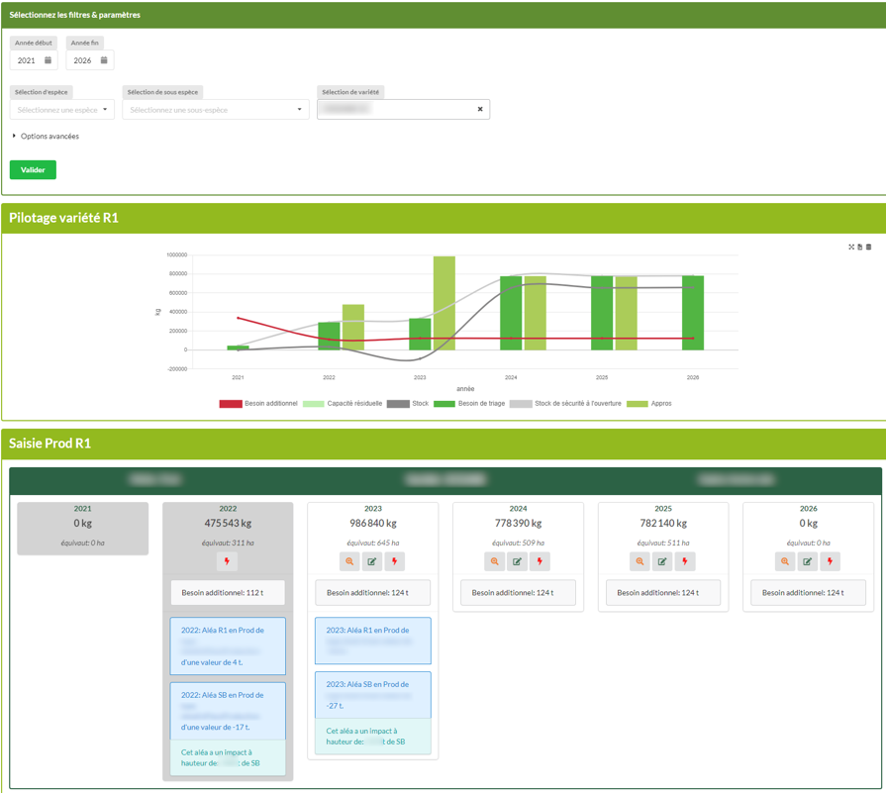Open the magnifier icon for 2024
Image resolution: width=886 pixels, height=793 pixels.
click(494, 561)
